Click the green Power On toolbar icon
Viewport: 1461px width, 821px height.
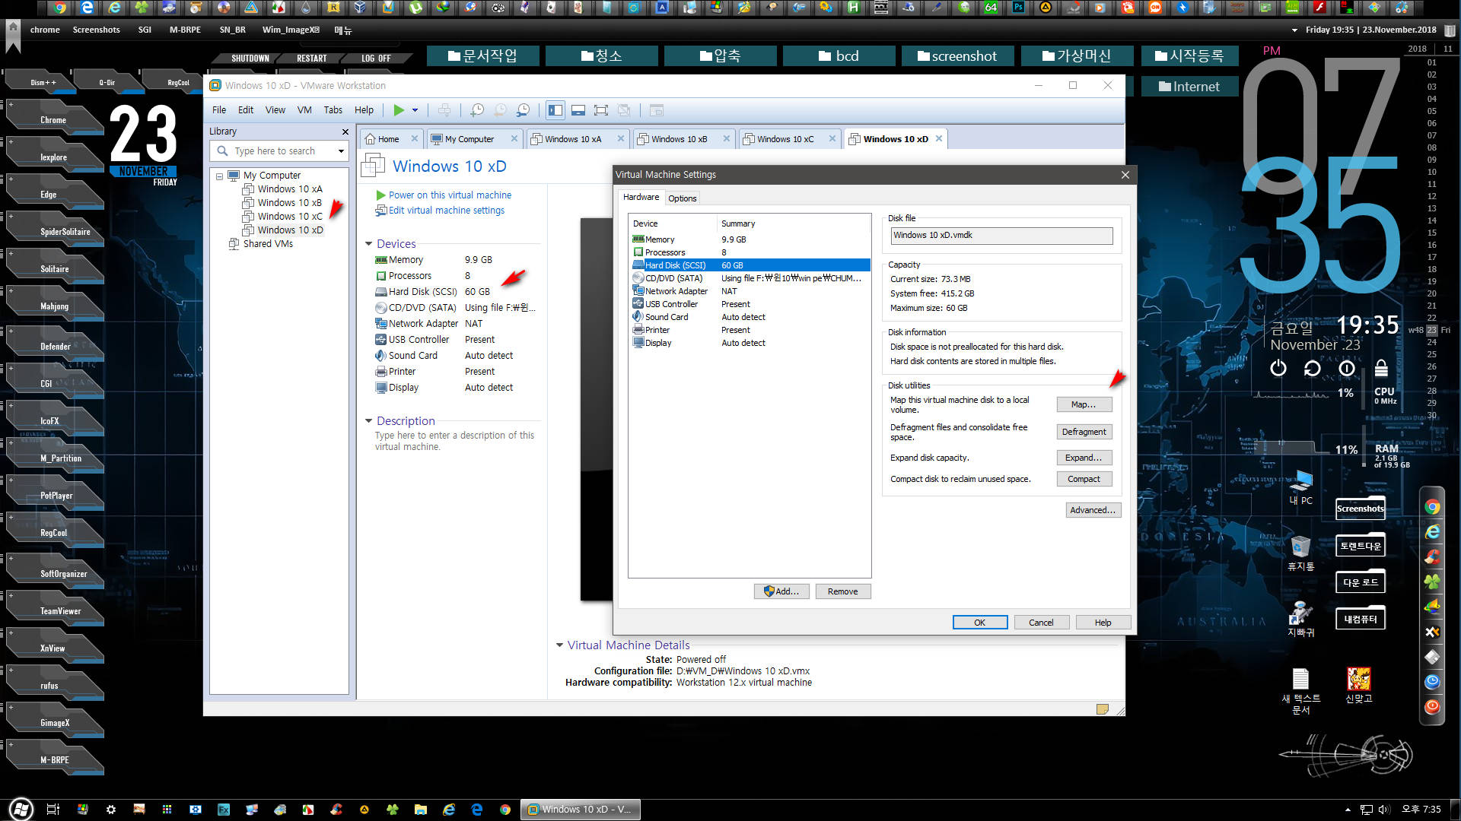[x=399, y=110]
